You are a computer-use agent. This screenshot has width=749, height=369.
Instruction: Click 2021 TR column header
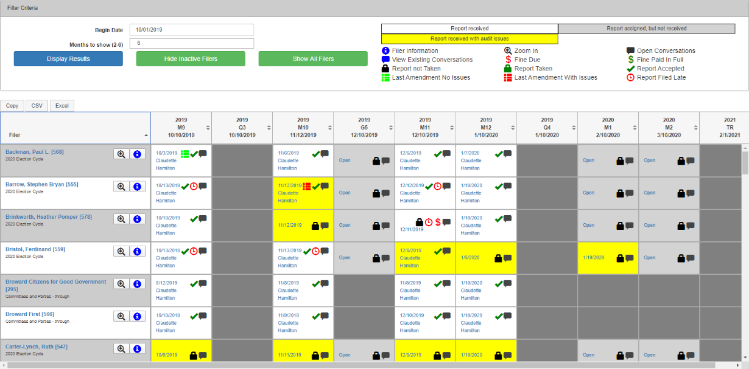point(724,128)
